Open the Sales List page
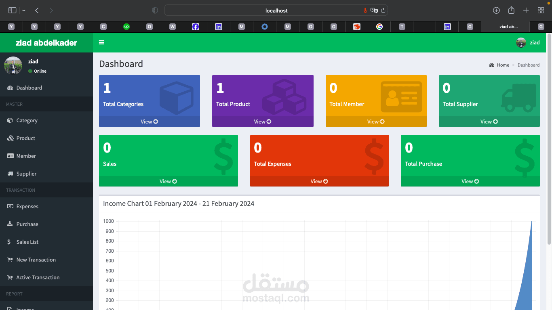The width and height of the screenshot is (552, 310). (x=27, y=242)
